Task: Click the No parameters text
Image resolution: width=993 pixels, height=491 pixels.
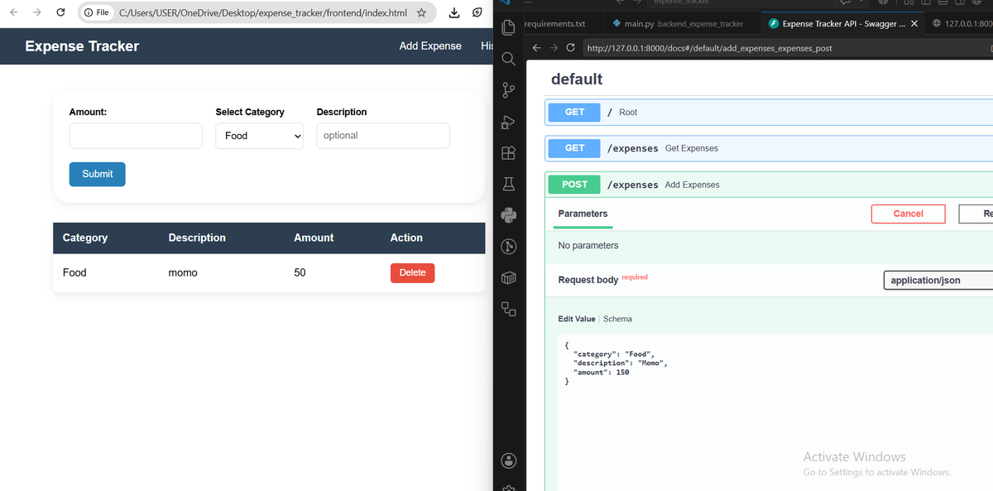Action: pos(588,246)
